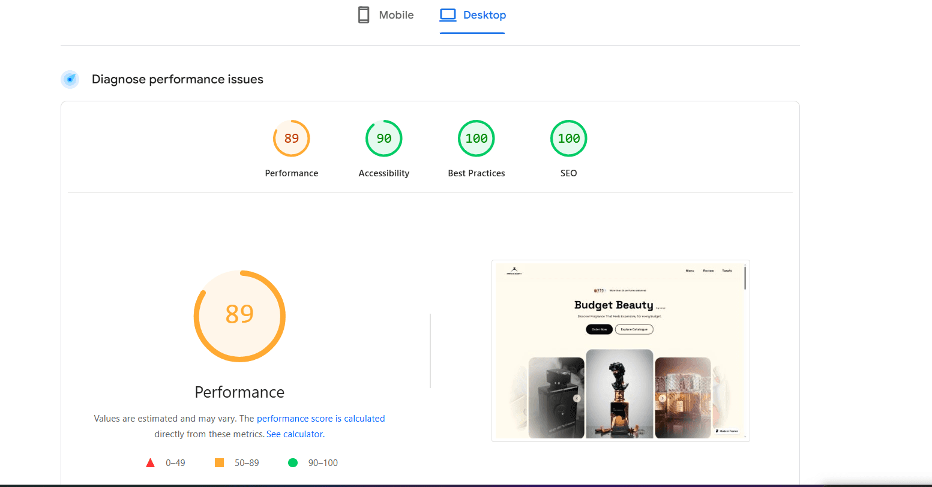
Task: Click the right carousel arrow in the preview
Action: pos(663,398)
